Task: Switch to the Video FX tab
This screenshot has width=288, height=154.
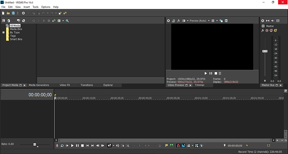Action: click(x=65, y=85)
